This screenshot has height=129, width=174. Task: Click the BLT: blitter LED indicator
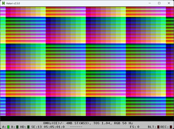coord(158,127)
